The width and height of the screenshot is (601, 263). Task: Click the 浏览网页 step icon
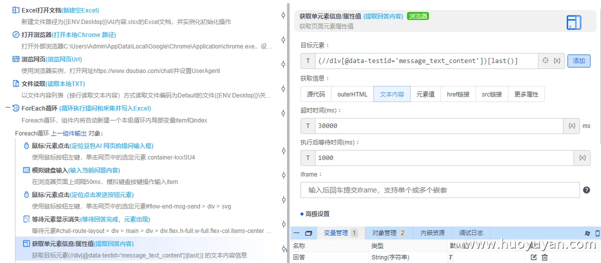16,59
